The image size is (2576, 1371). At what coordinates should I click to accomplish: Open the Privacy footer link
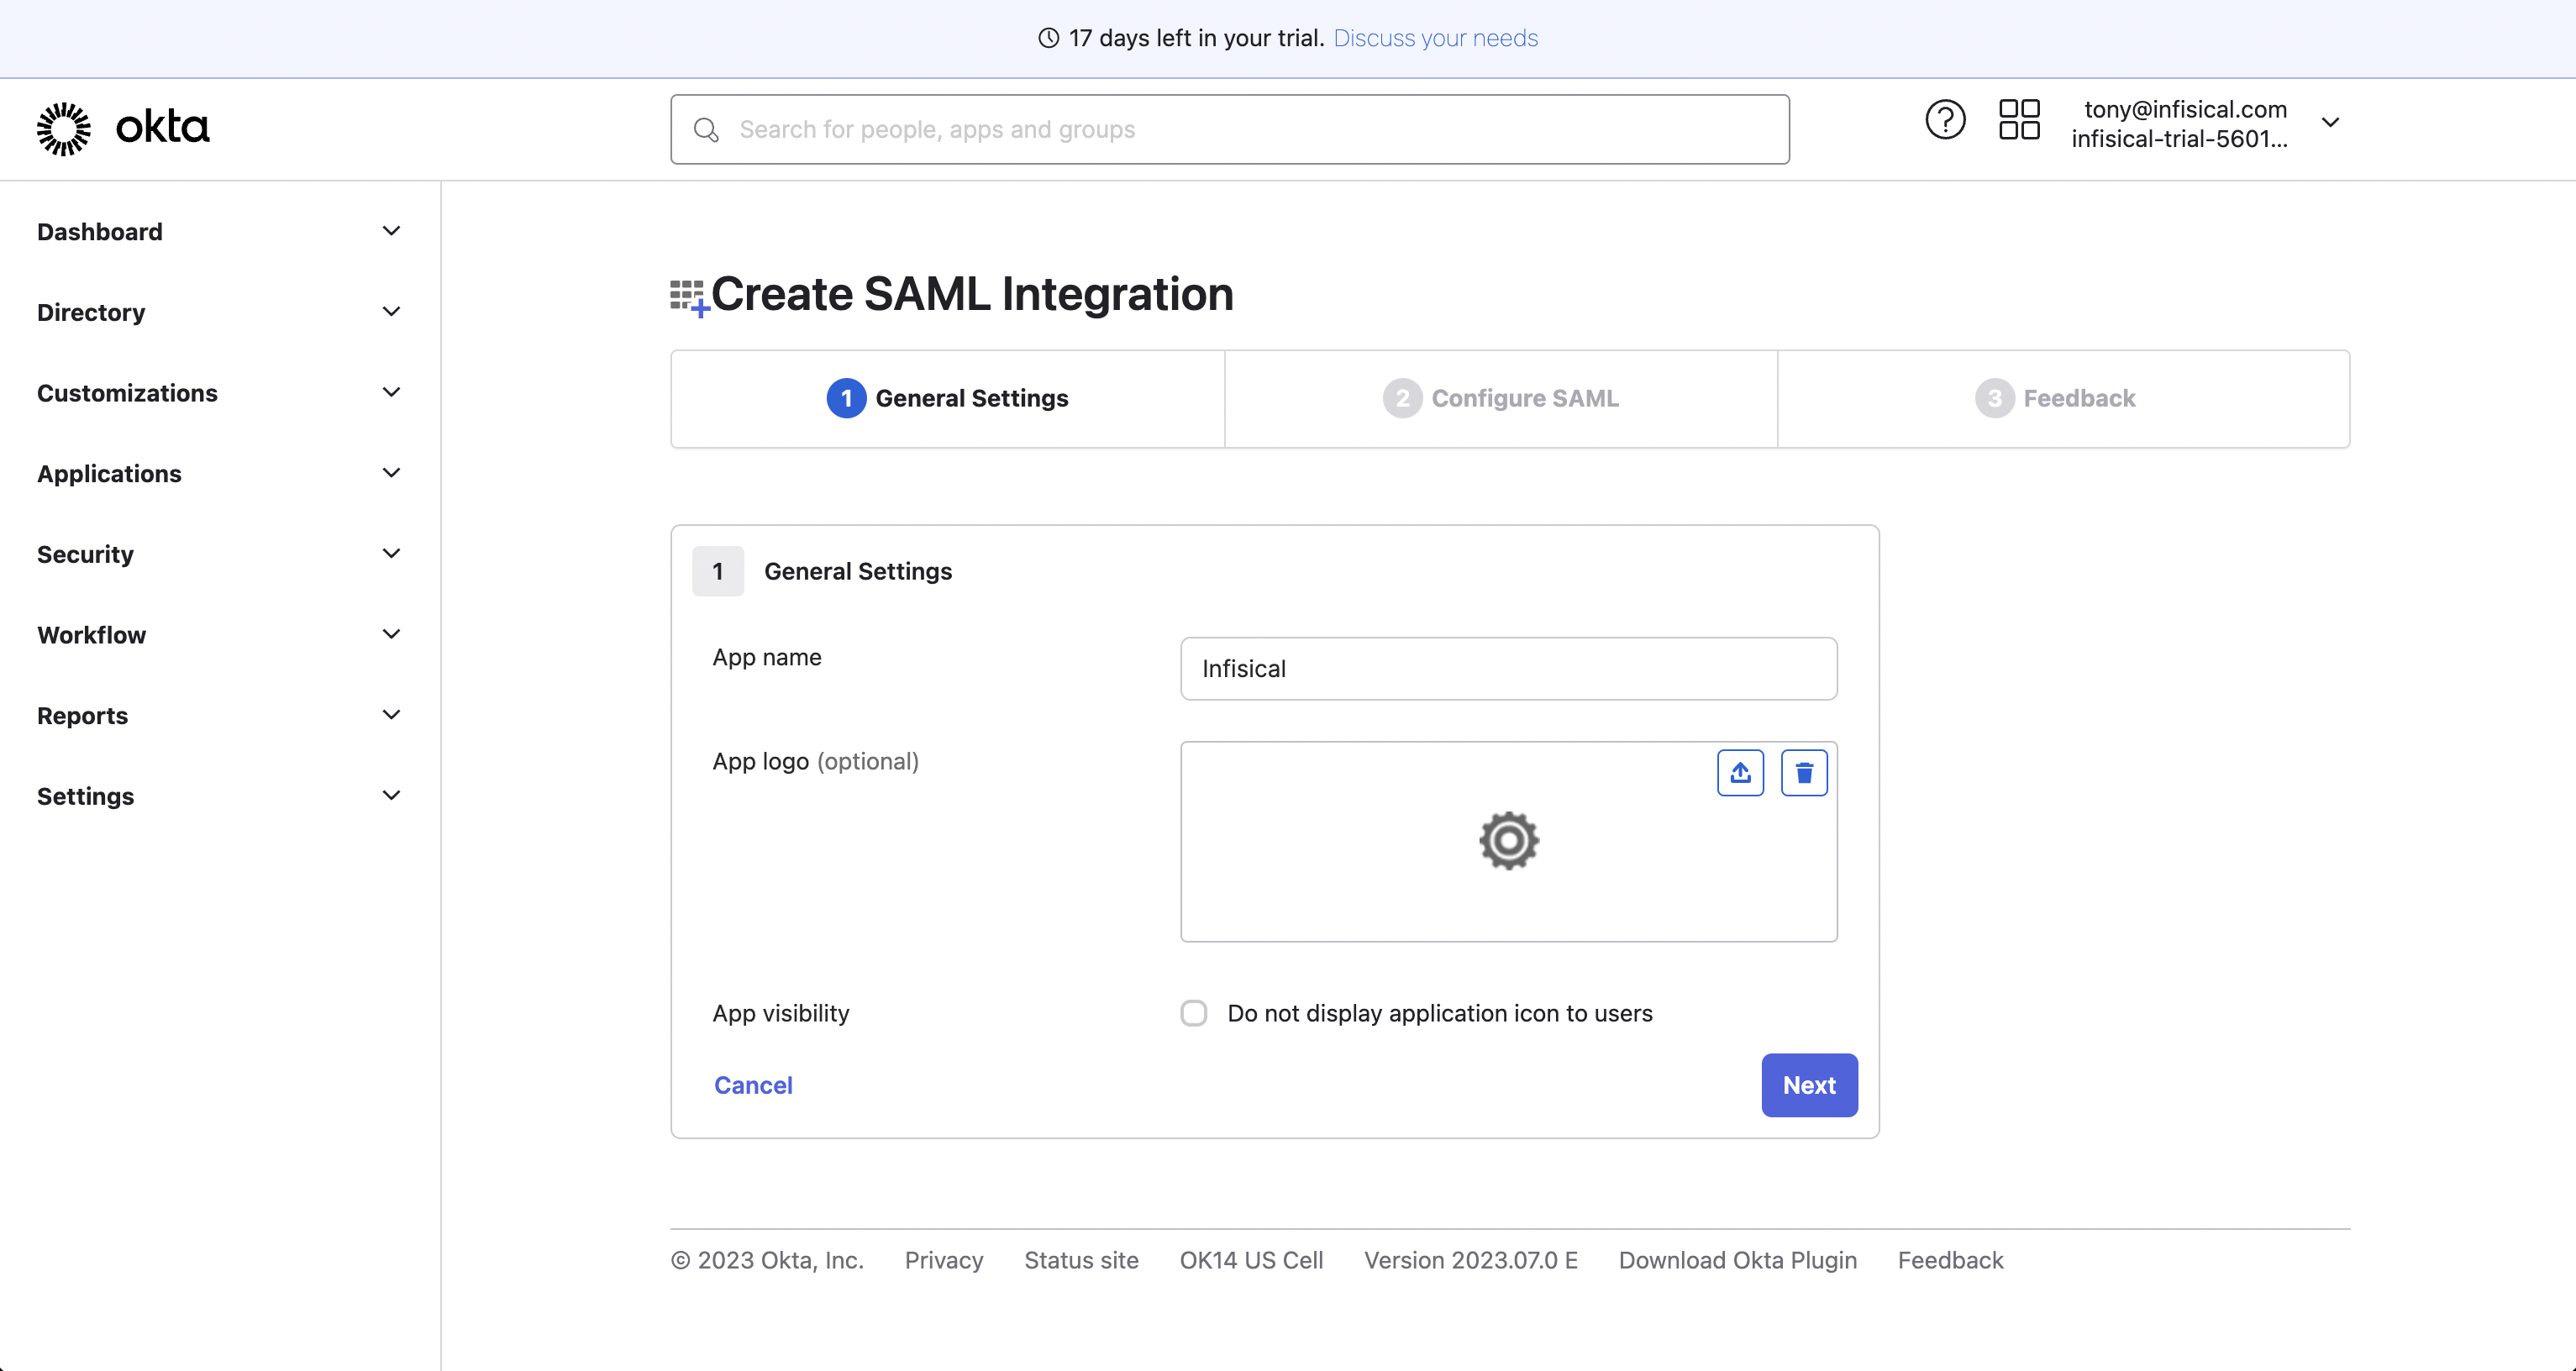coord(943,1260)
